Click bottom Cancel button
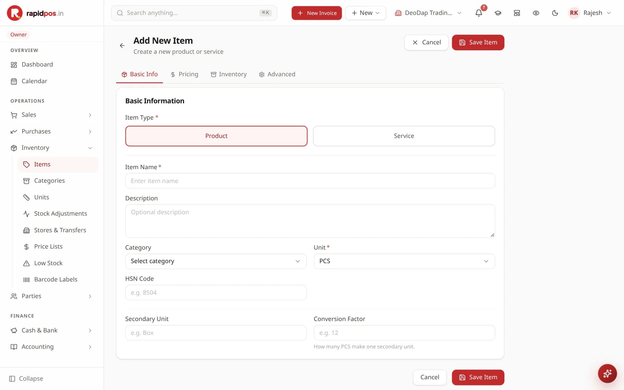The width and height of the screenshot is (624, 390). 430,377
